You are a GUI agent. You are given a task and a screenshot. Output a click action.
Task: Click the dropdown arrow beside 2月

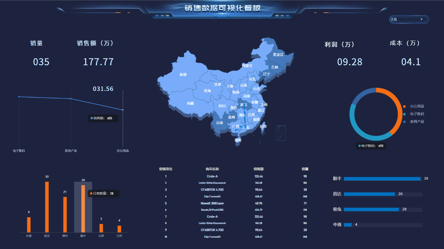421,20
